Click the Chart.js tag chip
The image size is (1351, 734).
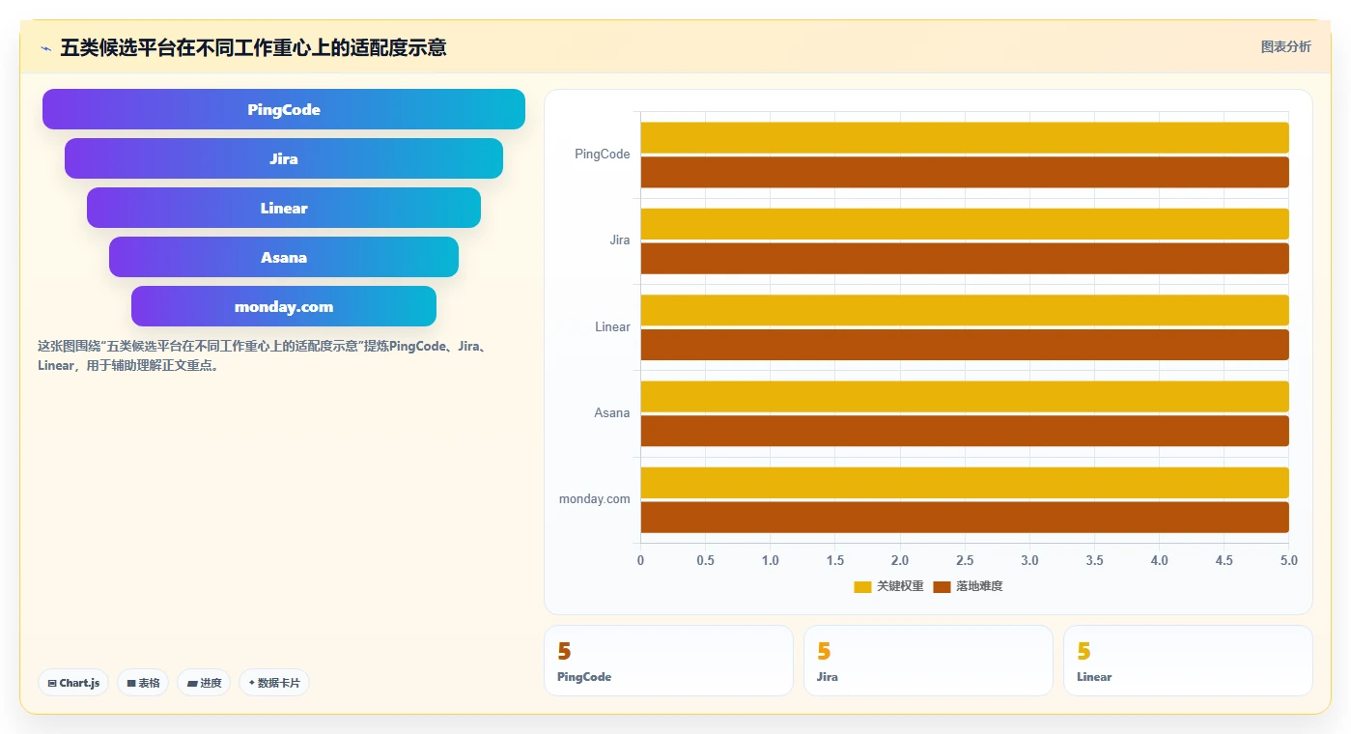(73, 683)
